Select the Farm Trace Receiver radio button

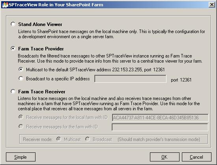click(x=13, y=91)
